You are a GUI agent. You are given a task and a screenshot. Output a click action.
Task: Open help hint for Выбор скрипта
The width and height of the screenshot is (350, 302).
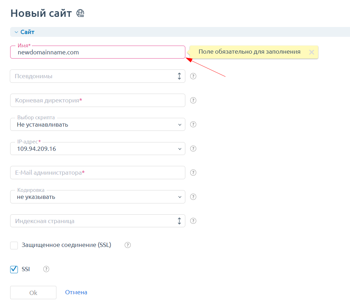(193, 125)
